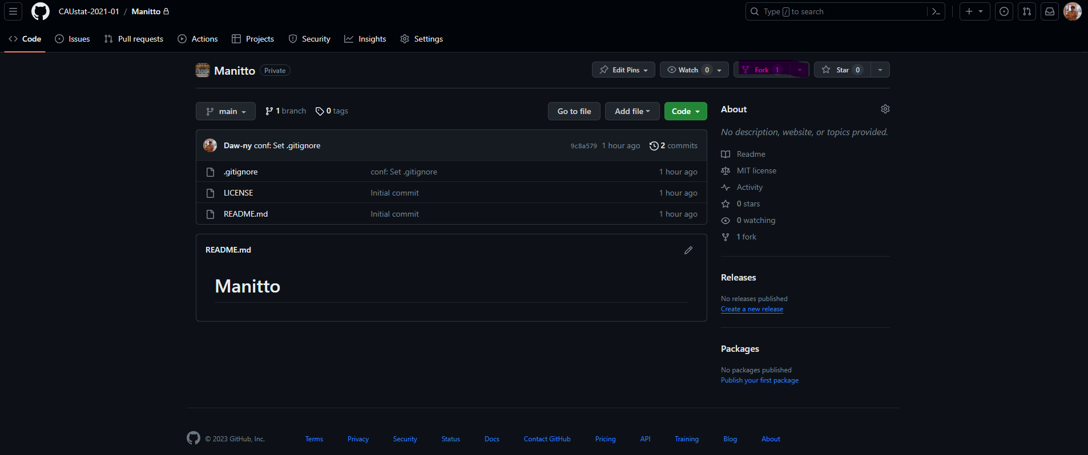Open the footer Blog link
1088x455 pixels.
(730, 439)
